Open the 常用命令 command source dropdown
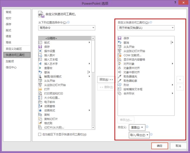The image size is (190, 153). tap(67, 28)
